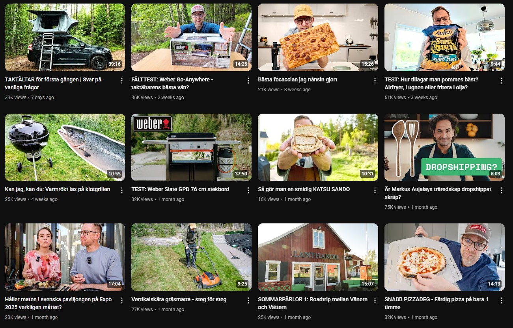Viewport: 513px width, 328px height.
Task: Open the title link 'SNABB PIZZADEG - Färdig pizza'
Action: 437,303
